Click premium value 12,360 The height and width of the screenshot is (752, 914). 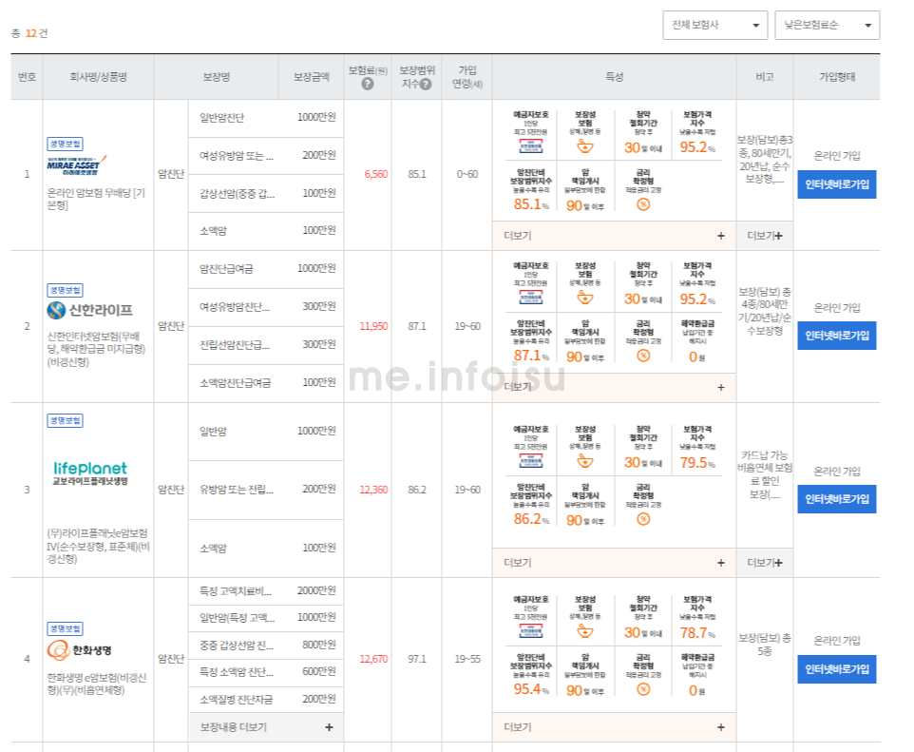tap(373, 490)
